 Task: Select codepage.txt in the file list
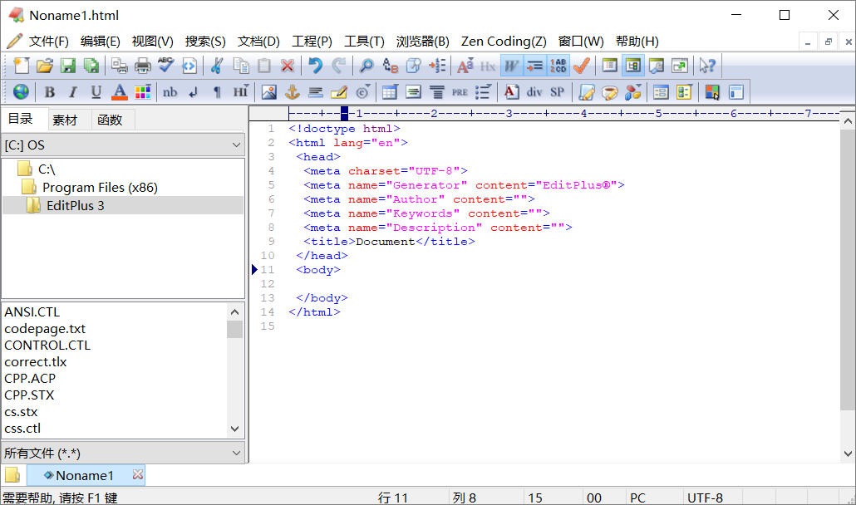pyautogui.click(x=45, y=329)
